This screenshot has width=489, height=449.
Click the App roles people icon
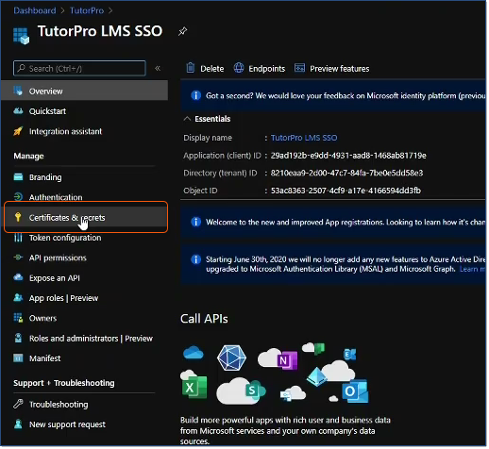pyautogui.click(x=18, y=298)
